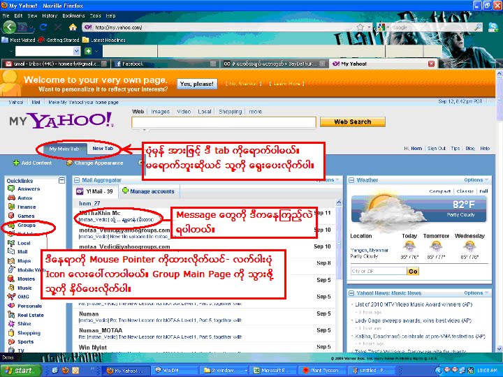This screenshot has height=377, width=503.
Task: Open Skype icon in Firefox toolbar
Action: (x=493, y=27)
